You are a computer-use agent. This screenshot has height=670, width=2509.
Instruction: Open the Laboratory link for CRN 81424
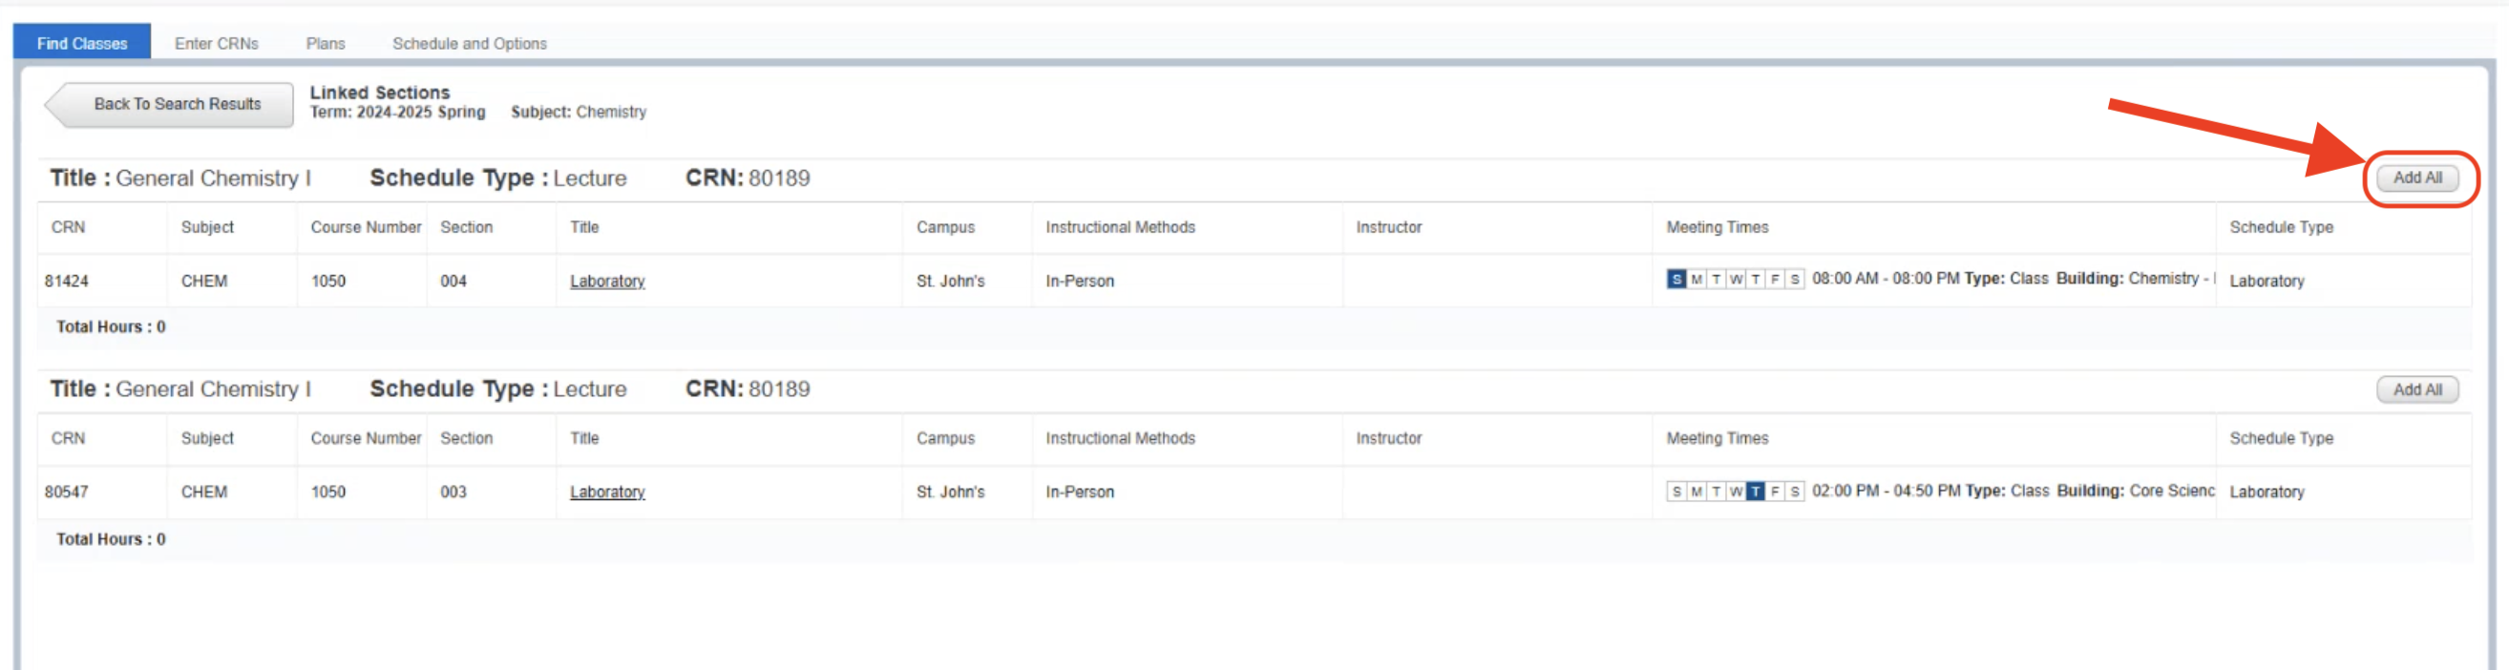[x=607, y=282]
